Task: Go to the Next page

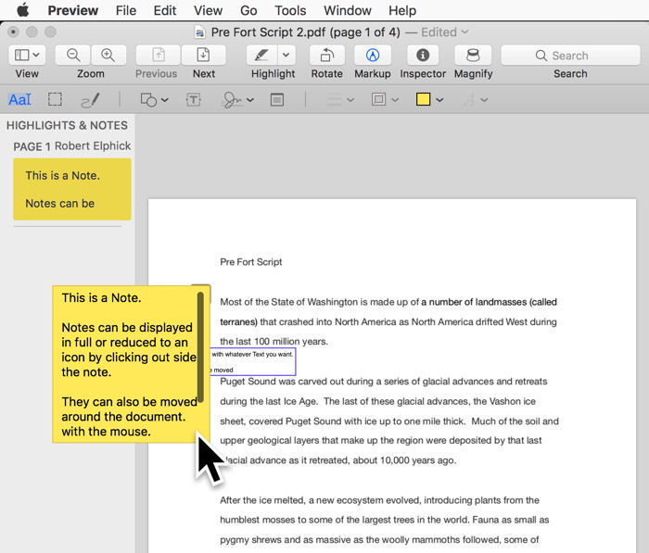Action: (204, 55)
